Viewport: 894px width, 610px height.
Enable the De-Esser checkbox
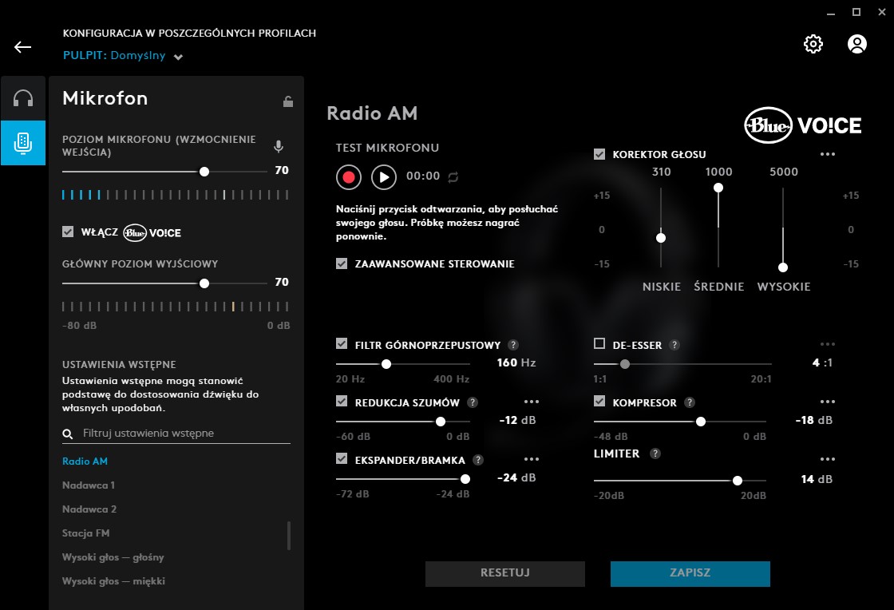coord(599,344)
